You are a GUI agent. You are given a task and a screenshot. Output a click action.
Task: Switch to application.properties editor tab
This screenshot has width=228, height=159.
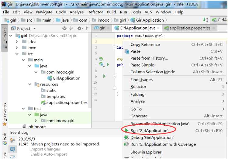pyautogui.click(x=190, y=28)
